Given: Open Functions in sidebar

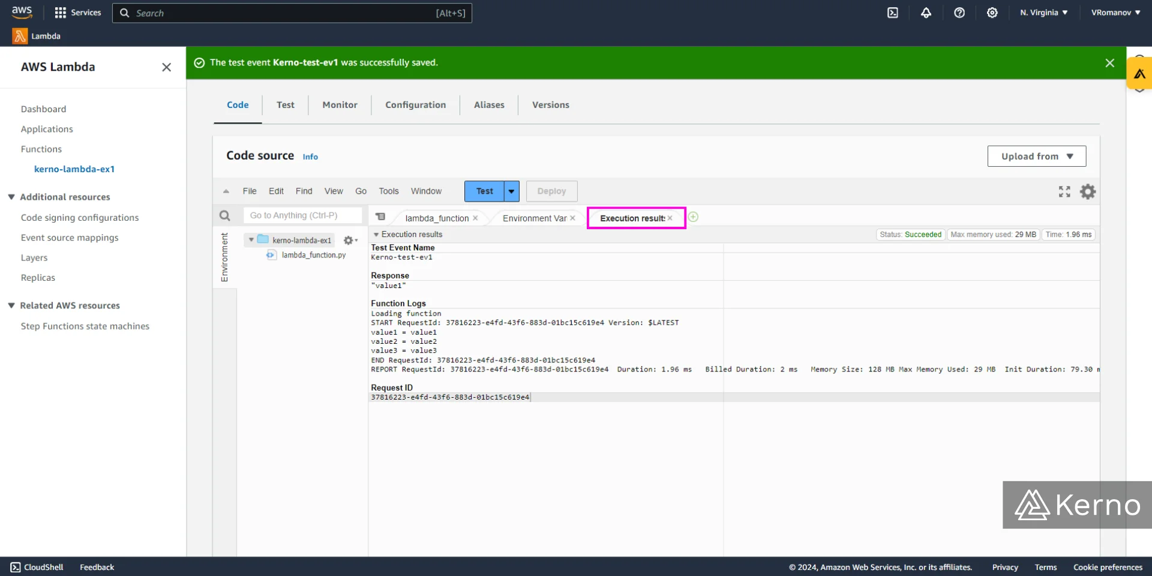Looking at the screenshot, I should coord(41,149).
